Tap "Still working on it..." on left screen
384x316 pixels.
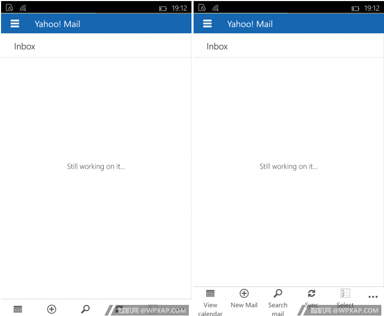tap(96, 166)
